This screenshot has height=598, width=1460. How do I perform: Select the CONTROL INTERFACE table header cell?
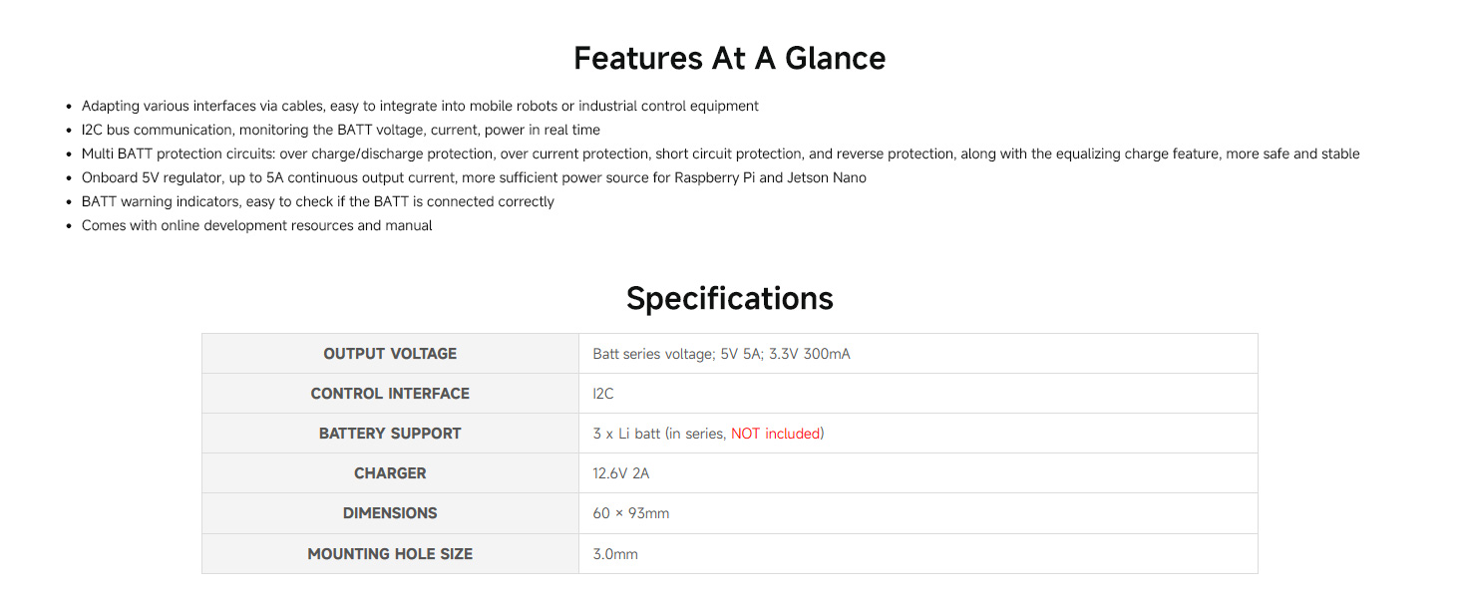390,394
